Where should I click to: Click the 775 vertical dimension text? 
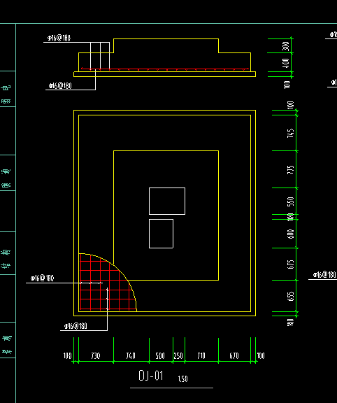(x=291, y=169)
